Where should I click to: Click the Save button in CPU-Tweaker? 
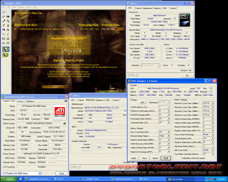point(144,158)
